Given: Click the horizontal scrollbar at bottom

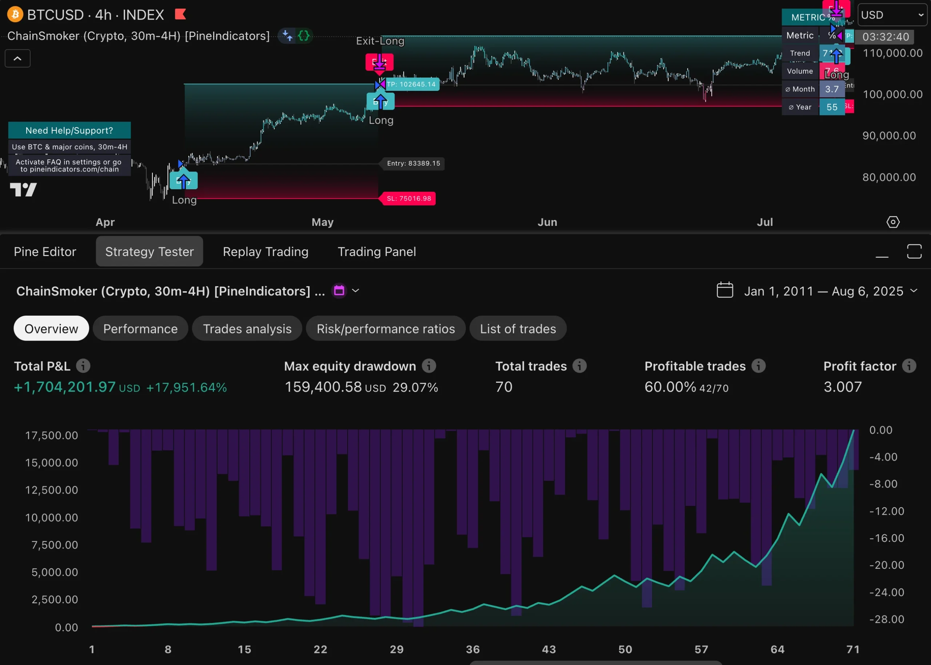Looking at the screenshot, I should [x=595, y=662].
